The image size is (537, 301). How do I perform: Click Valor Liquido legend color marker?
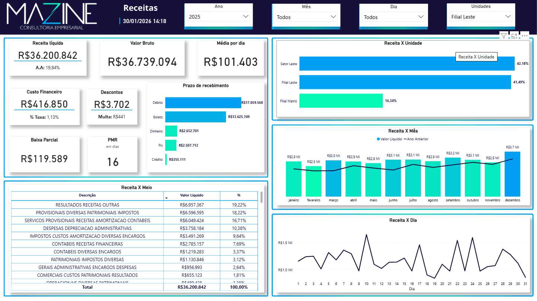click(378, 139)
